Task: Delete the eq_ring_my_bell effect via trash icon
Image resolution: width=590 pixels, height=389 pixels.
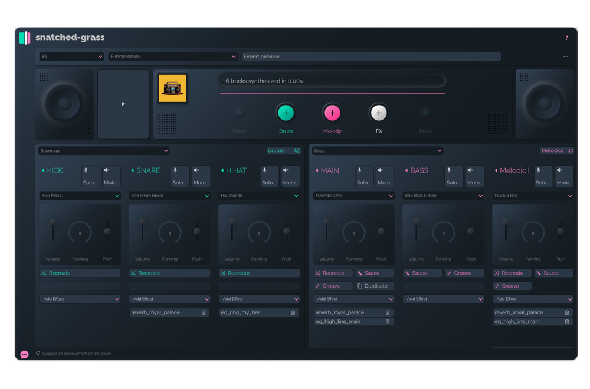Action: click(293, 312)
